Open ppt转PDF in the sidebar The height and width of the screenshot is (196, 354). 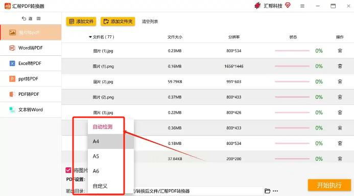point(31,79)
